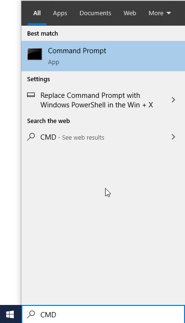Click the settings icon beside Replace Command Prompt
This screenshot has width=185, height=323.
(31, 95)
